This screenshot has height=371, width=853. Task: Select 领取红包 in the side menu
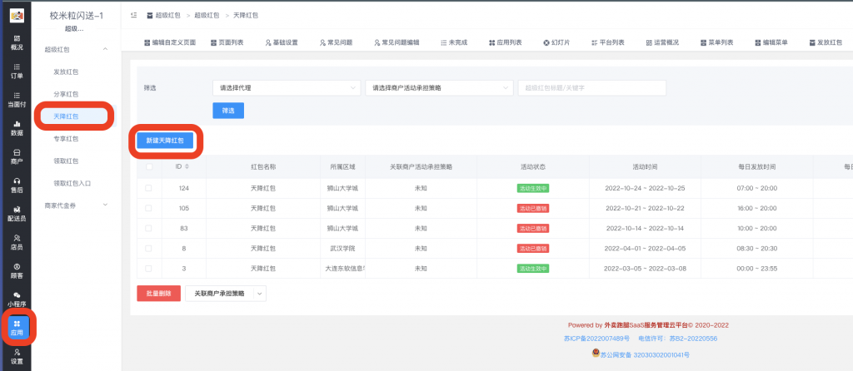tap(66, 161)
